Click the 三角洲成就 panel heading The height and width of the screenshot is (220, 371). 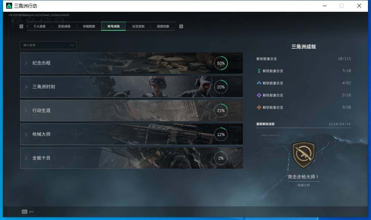pyautogui.click(x=304, y=47)
